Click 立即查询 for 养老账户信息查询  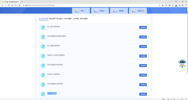[x=143, y=75]
